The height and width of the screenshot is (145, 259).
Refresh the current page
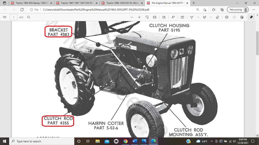click(x=22, y=10)
